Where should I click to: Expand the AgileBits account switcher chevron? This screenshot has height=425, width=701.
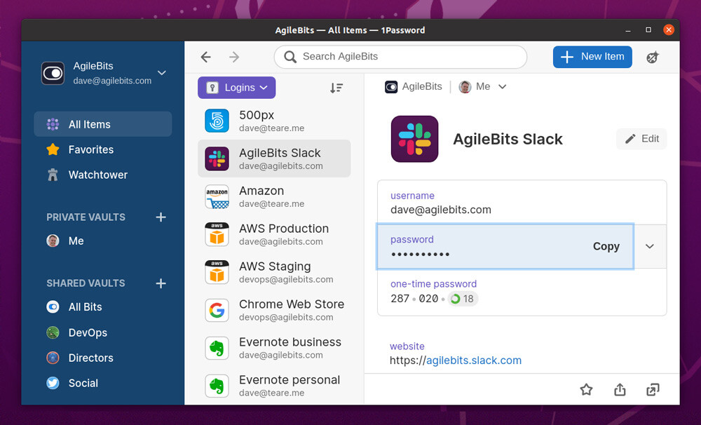click(162, 73)
